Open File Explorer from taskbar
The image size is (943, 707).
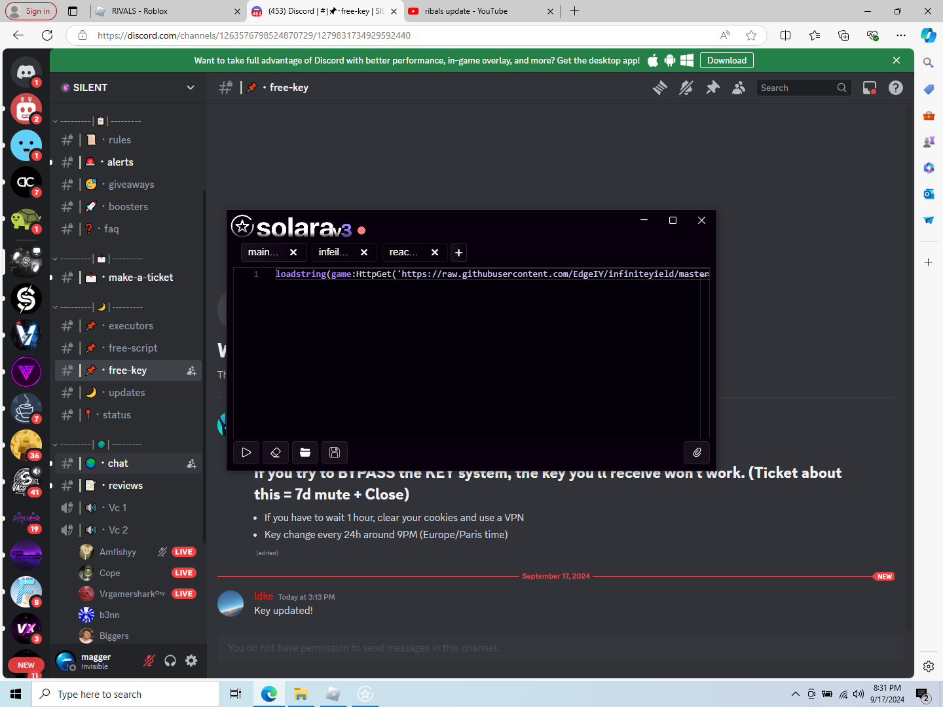(x=301, y=694)
